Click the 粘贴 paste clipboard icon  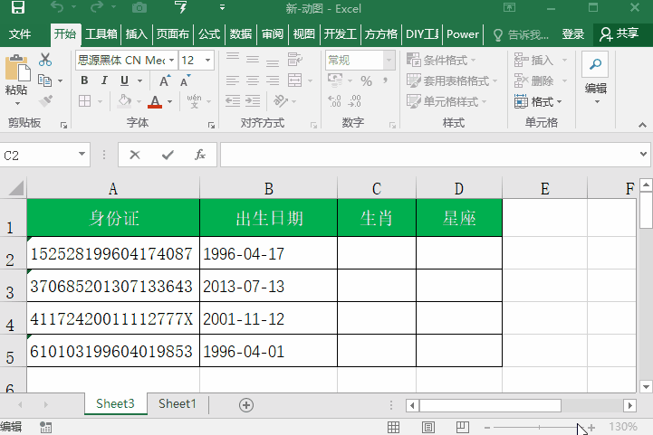point(17,69)
